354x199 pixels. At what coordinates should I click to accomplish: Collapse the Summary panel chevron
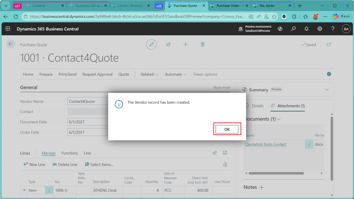click(327, 89)
